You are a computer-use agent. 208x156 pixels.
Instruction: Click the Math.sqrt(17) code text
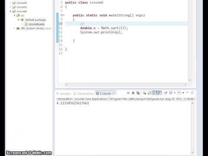pyautogui.click(x=114, y=28)
